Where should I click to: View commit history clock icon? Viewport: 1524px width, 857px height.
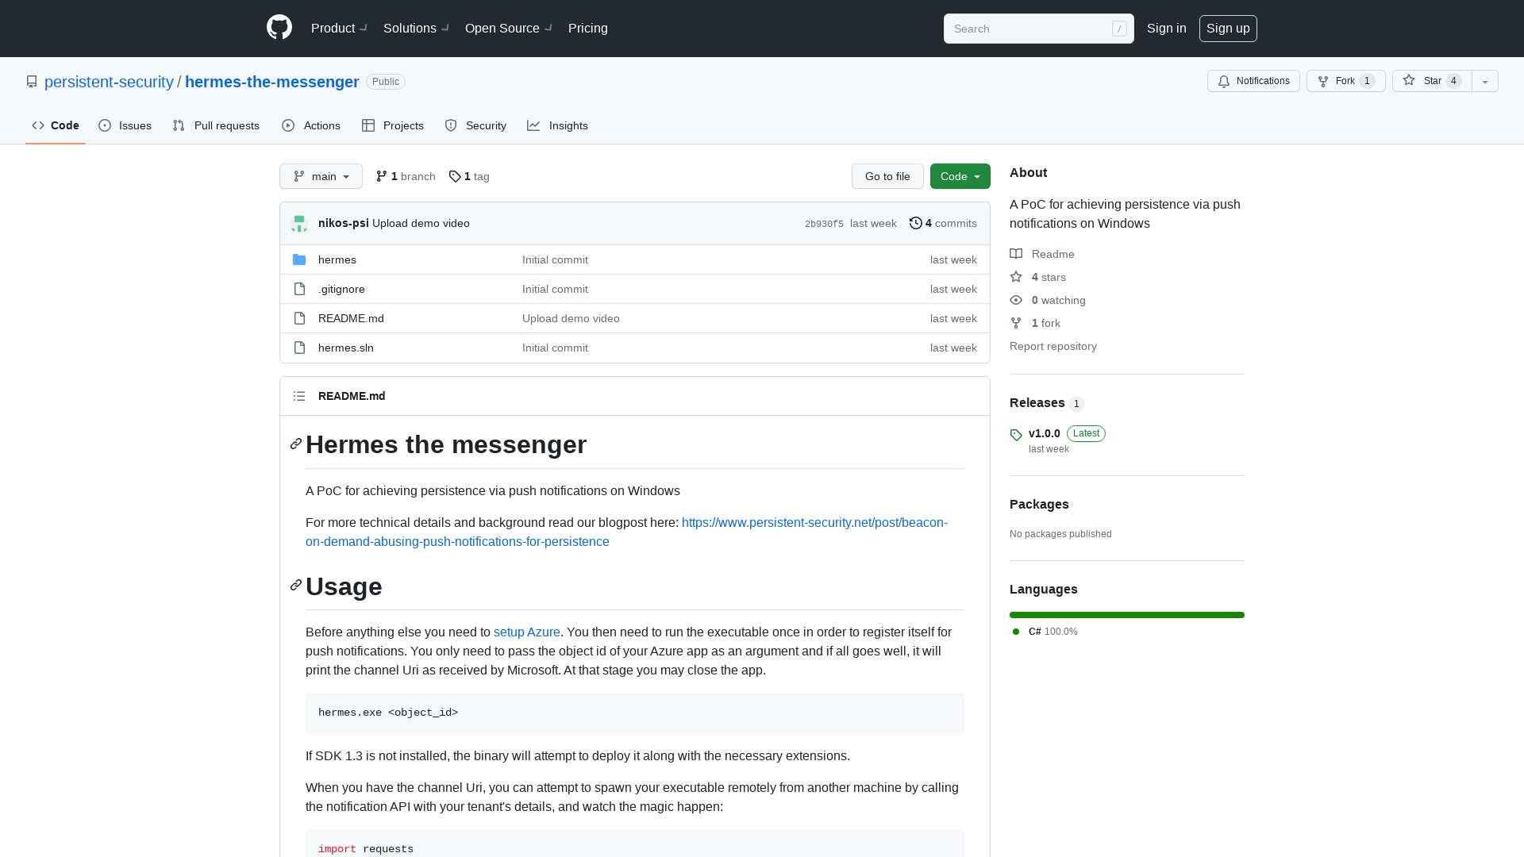point(915,223)
